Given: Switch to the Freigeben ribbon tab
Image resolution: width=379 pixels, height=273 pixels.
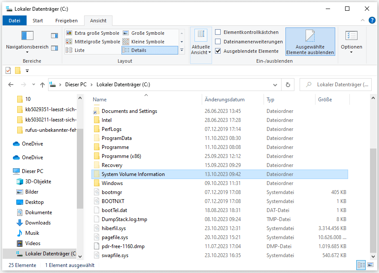Looking at the screenshot, I should pos(67,21).
